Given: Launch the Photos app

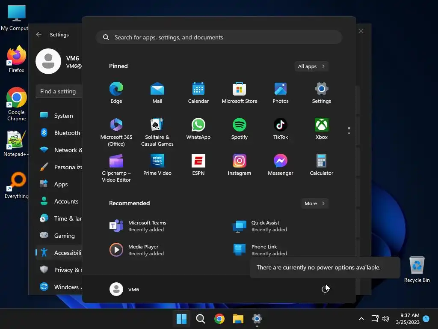Looking at the screenshot, I should [x=281, y=93].
